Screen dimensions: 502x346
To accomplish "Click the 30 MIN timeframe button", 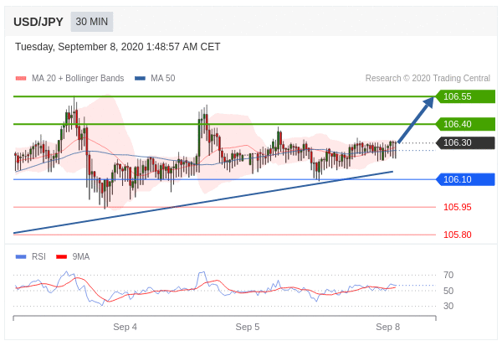I will (x=92, y=22).
